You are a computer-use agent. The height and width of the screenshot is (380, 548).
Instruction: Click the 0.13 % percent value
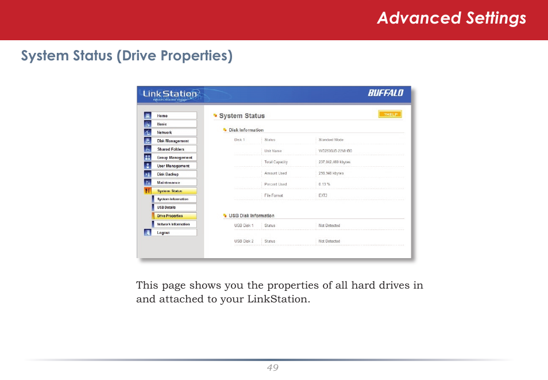(325, 184)
